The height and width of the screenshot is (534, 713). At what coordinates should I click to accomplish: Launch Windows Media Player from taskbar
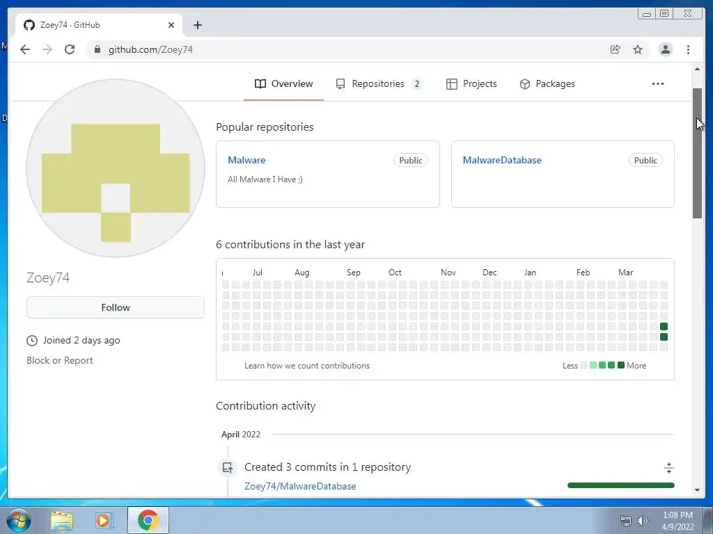coord(104,520)
